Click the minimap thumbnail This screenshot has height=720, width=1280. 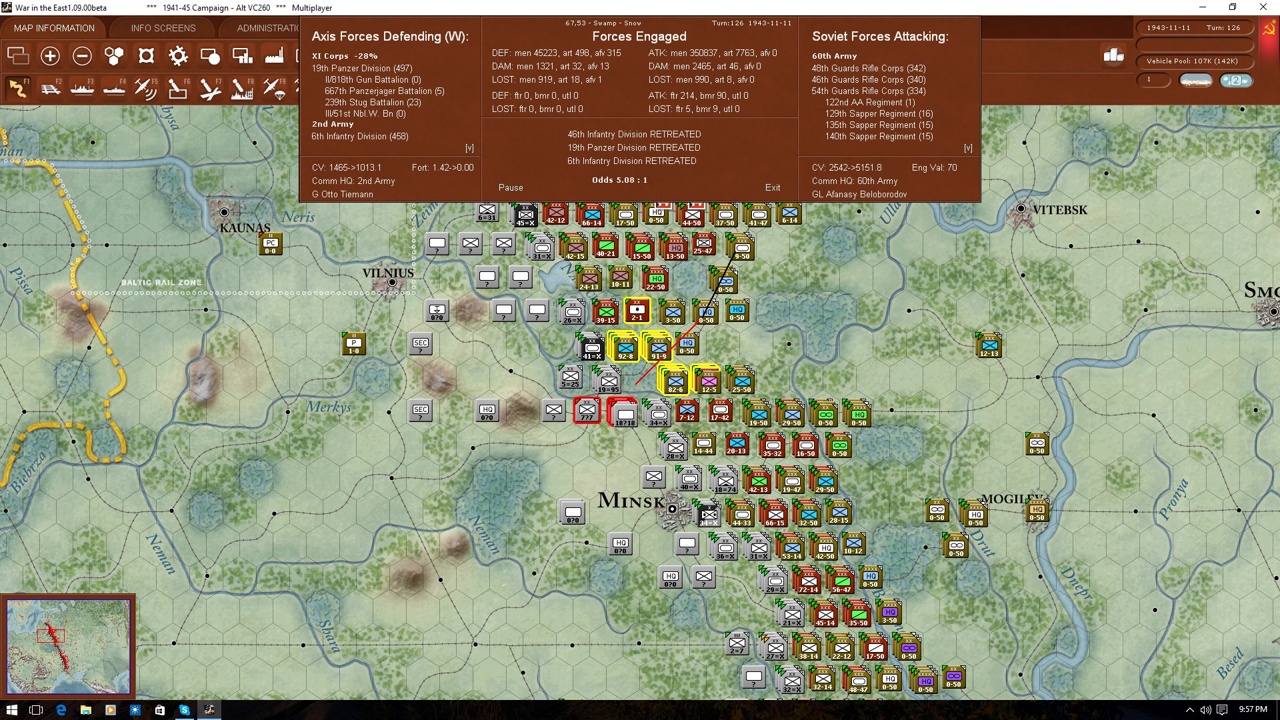(68, 645)
